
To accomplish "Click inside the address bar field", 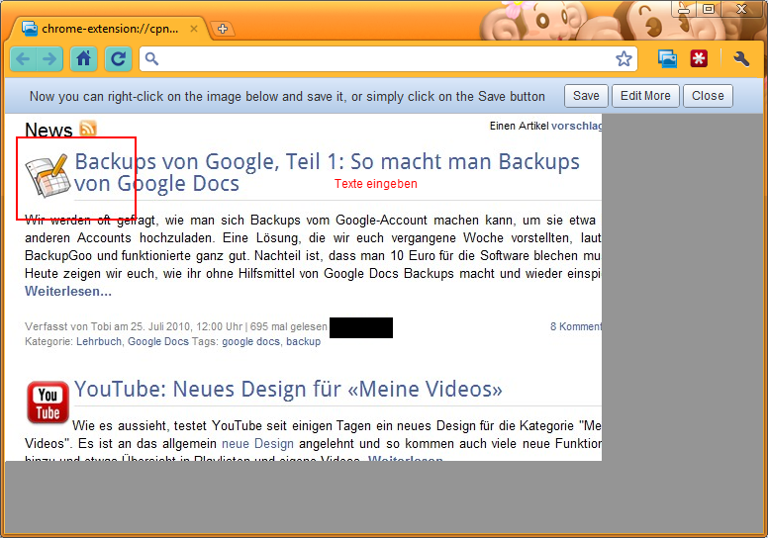I will [387, 59].
